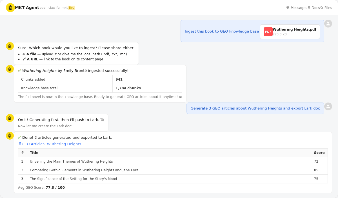Click the user avatar beside Generate 3 articles message
Image resolution: width=338 pixels, height=198 pixels.
coord(328,107)
